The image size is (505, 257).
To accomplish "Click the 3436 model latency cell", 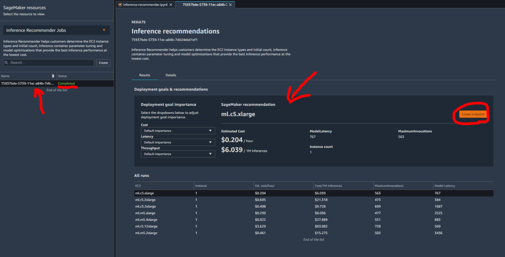I will (438, 233).
